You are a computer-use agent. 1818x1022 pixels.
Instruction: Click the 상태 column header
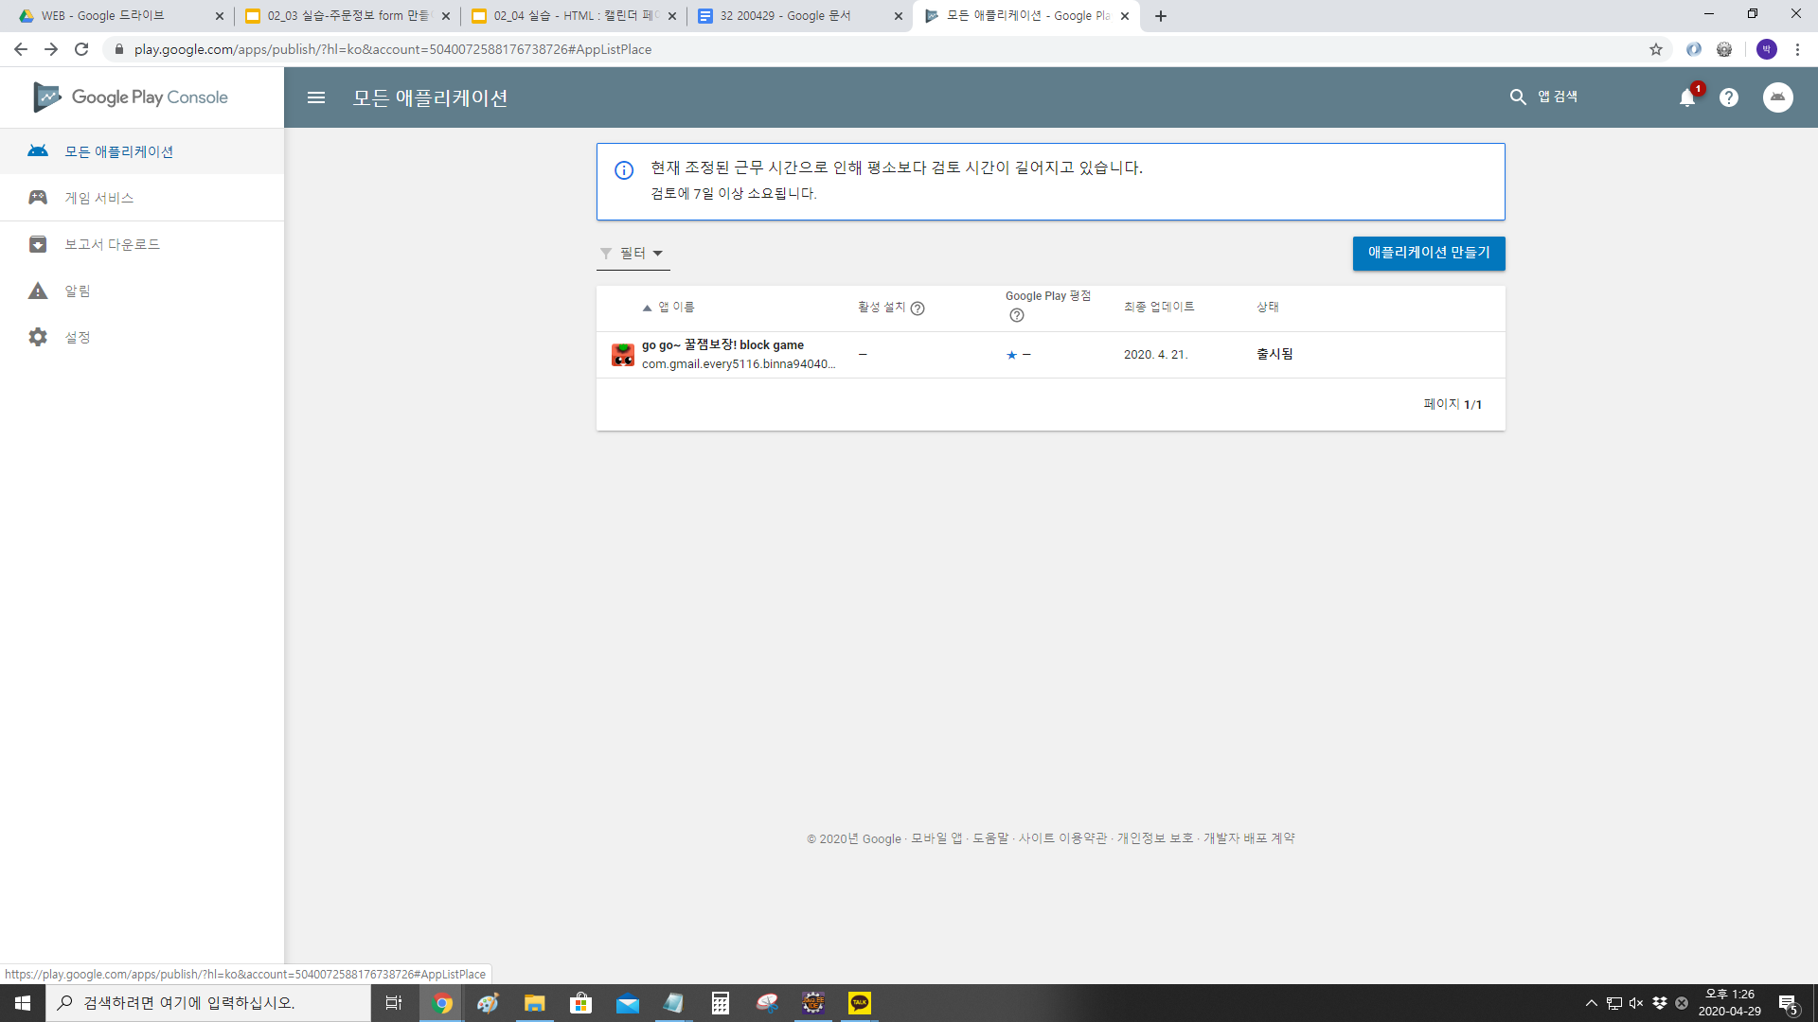coord(1268,307)
